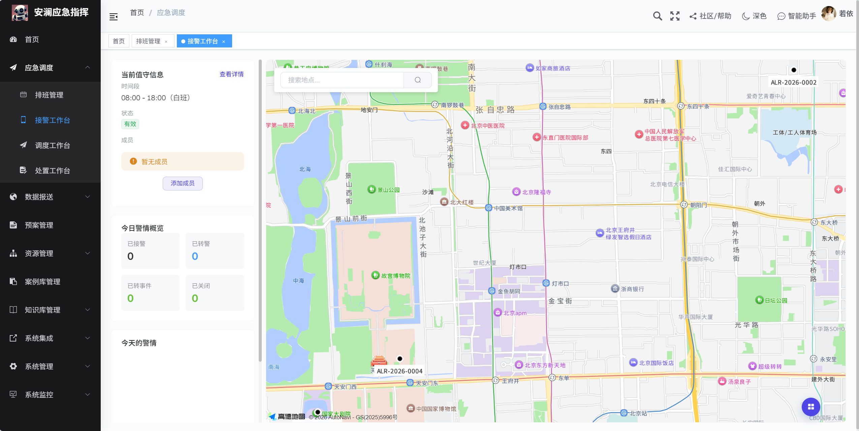The width and height of the screenshot is (859, 431).
Task: Close the 排班管理 page tab
Action: pyautogui.click(x=166, y=42)
